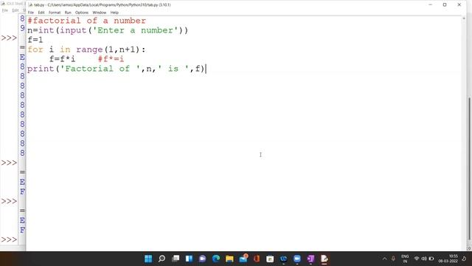The image size is (472, 266).
Task: Open Office app on taskbar
Action: (257, 259)
